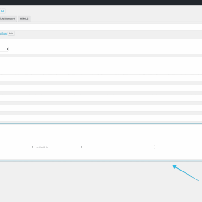Open the HTML5 tab
The image size is (202, 202).
click(24, 19)
